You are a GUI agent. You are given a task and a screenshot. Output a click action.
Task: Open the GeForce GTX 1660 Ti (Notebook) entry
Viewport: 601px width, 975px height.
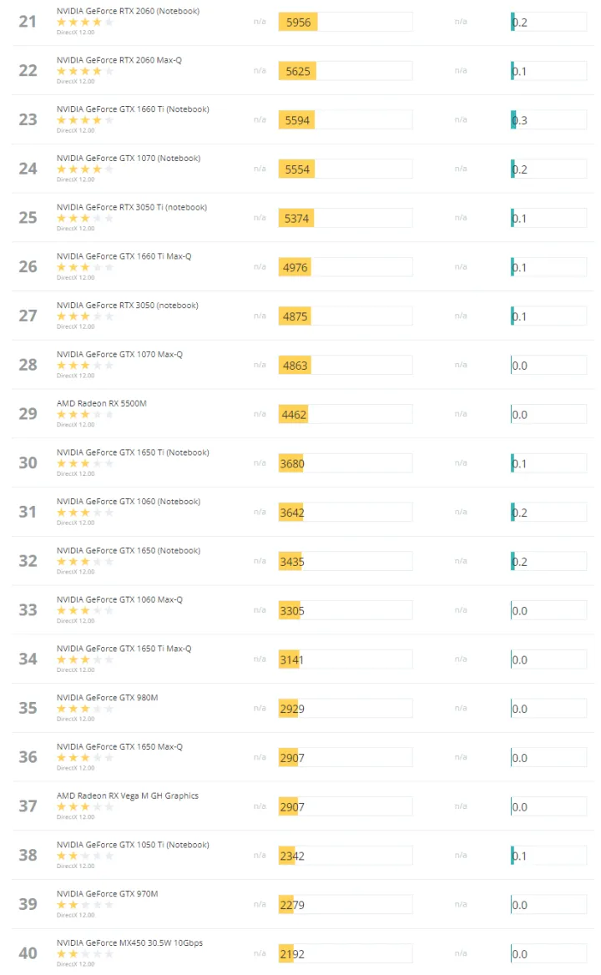133,109
